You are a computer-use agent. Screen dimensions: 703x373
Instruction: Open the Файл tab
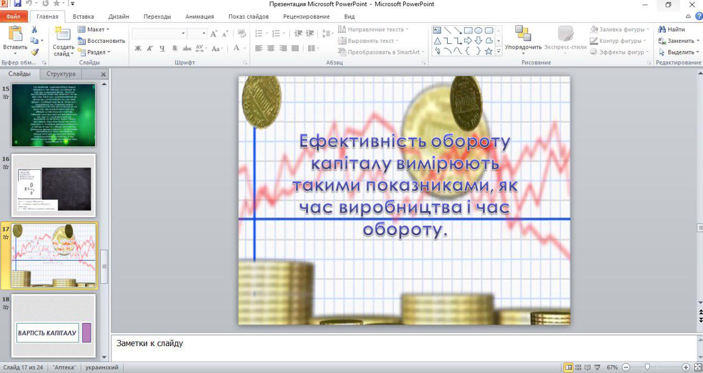[x=13, y=17]
